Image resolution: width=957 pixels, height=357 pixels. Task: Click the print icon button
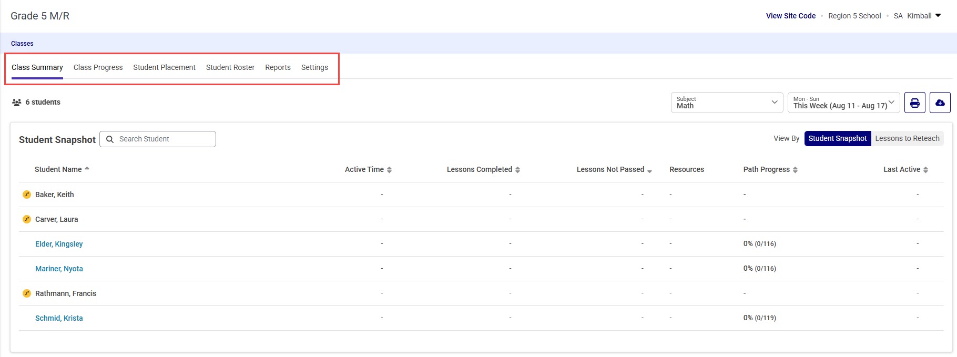point(914,103)
